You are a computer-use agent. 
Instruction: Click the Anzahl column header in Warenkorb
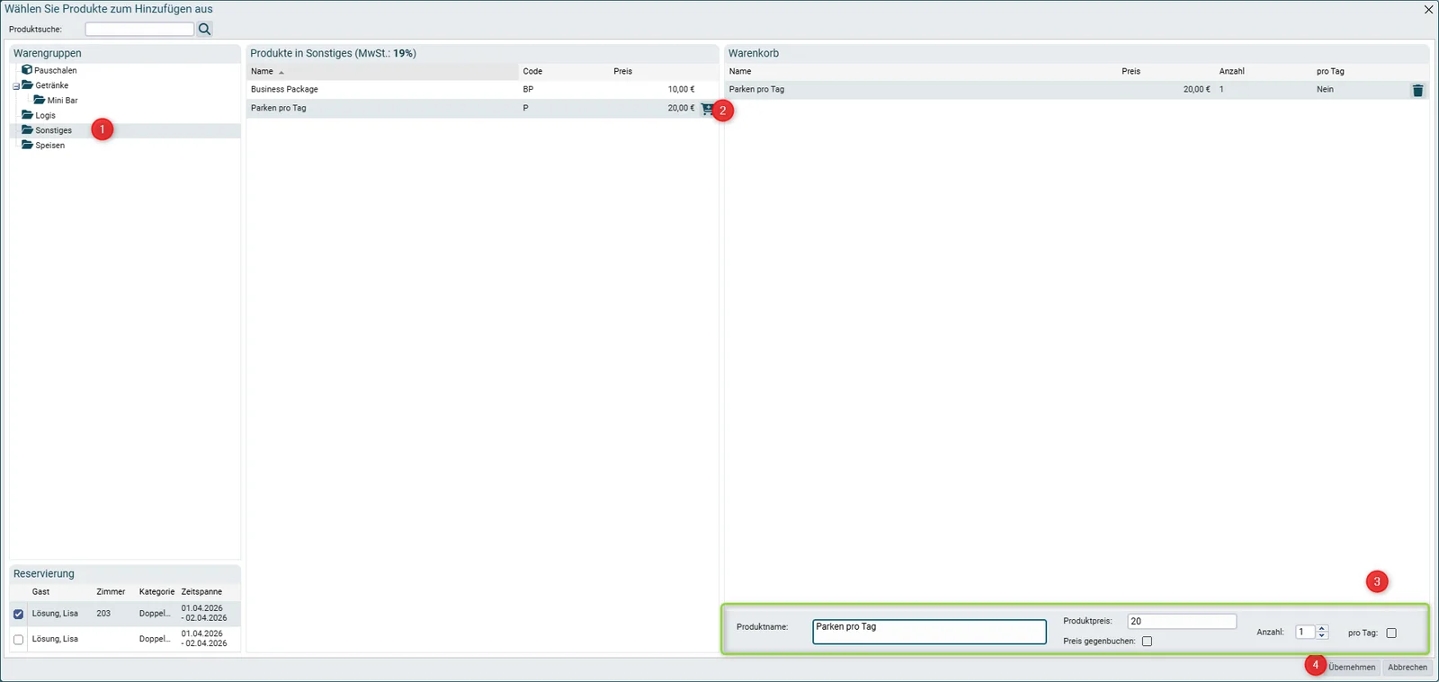1232,71
